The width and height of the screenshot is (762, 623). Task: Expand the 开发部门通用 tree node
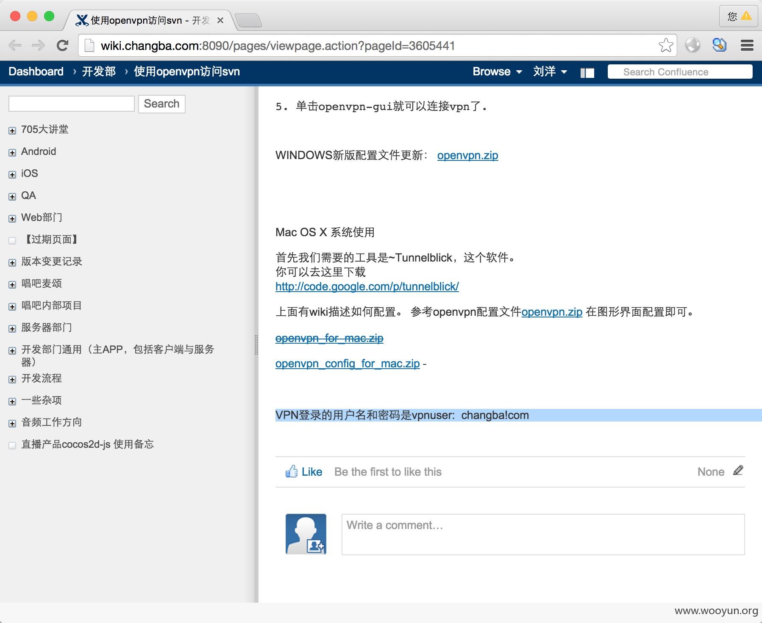[12, 350]
